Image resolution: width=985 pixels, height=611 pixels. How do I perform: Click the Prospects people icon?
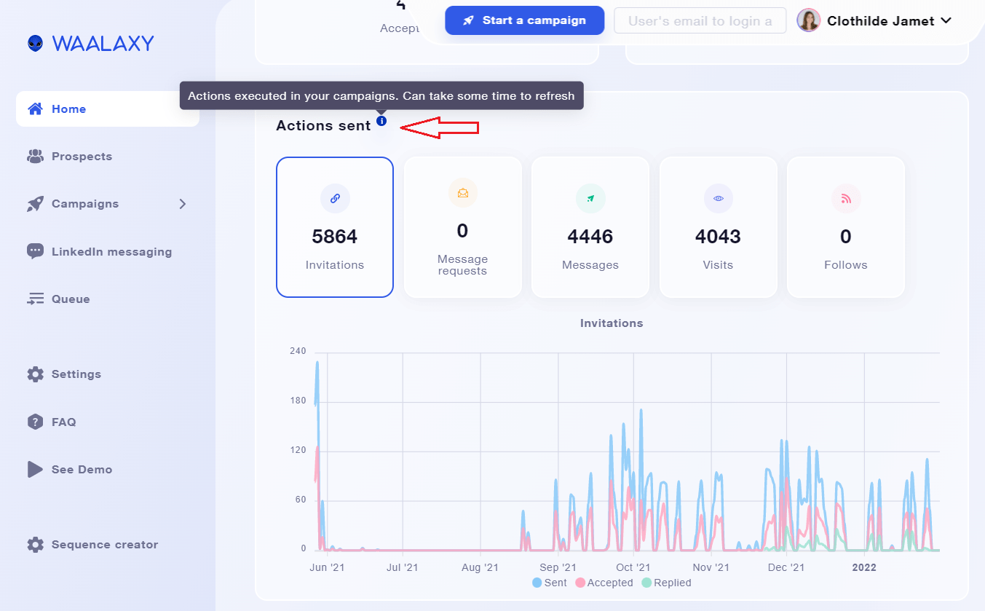(35, 157)
